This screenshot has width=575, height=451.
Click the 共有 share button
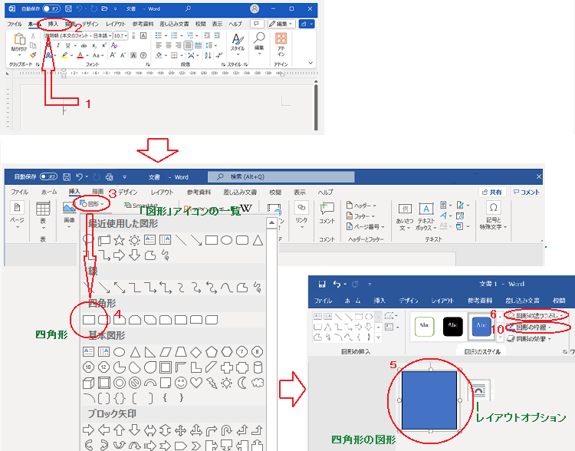tap(492, 192)
